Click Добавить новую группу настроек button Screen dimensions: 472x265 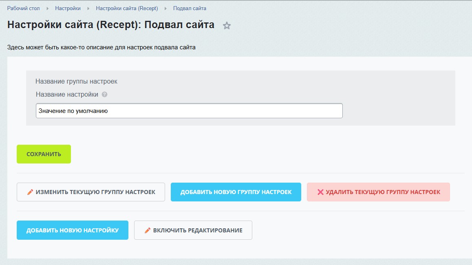tap(236, 192)
